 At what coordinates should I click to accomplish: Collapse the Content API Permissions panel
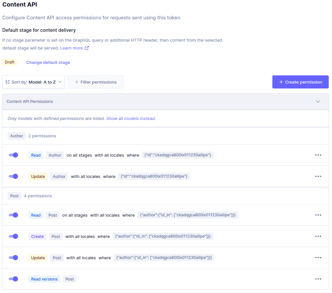tap(318, 102)
